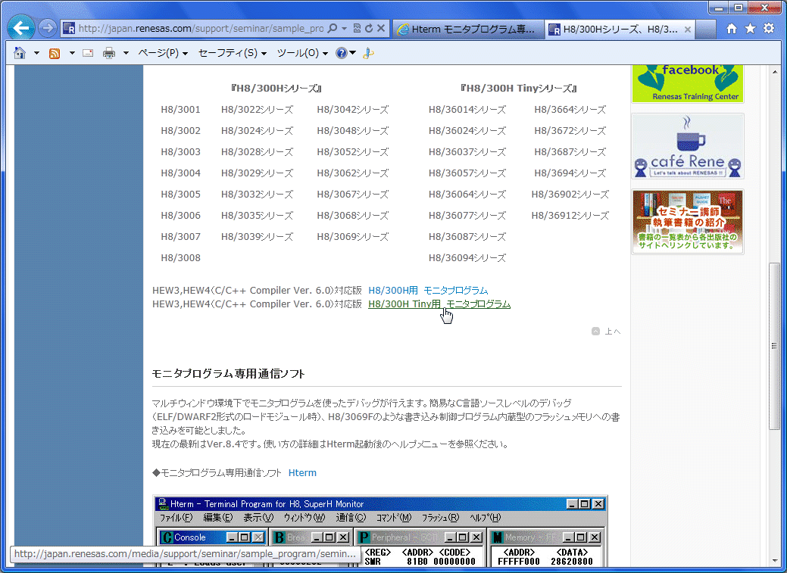The image size is (787, 573).
Task: Click the RSS feed icon
Action: [53, 53]
